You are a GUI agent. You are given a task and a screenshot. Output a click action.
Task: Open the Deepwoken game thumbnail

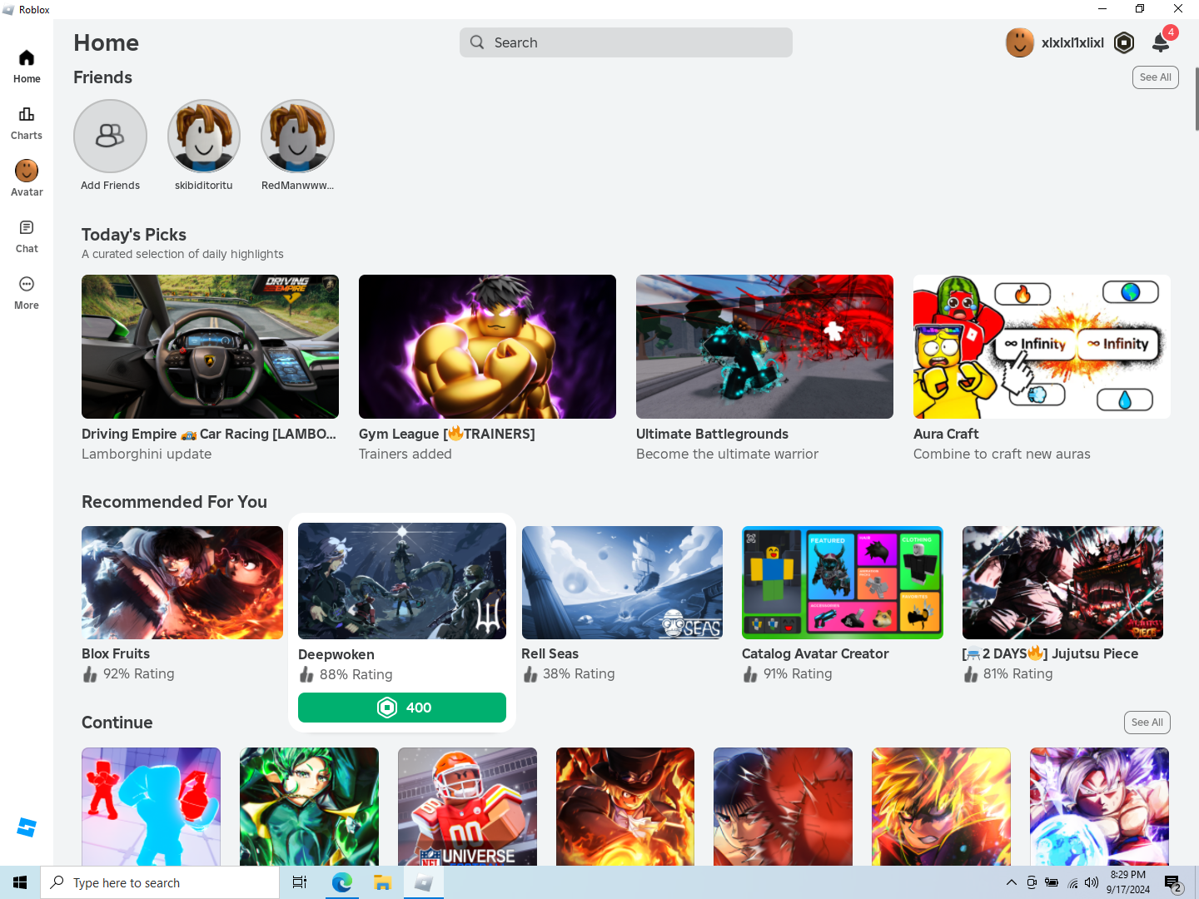[x=402, y=581]
